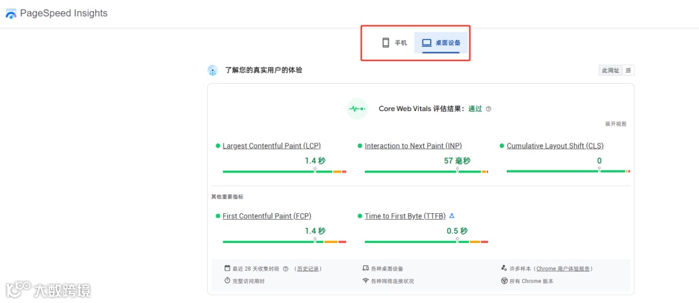Switch to the 手机 tab

pyautogui.click(x=395, y=43)
